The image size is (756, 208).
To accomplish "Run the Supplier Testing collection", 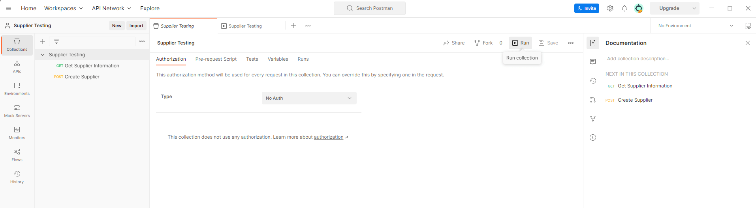I will [521, 43].
